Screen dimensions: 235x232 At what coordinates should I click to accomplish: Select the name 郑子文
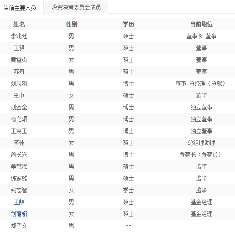click(x=19, y=226)
